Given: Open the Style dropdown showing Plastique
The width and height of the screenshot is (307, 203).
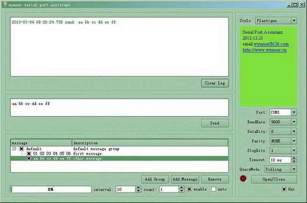Looking at the screenshot, I should tap(276, 21).
